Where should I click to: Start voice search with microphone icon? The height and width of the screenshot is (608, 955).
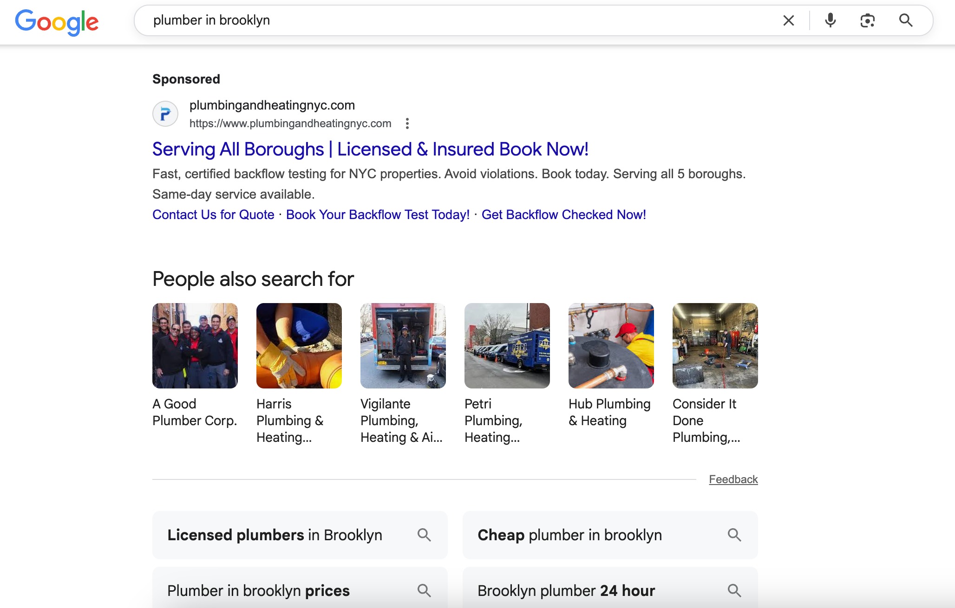(x=830, y=20)
